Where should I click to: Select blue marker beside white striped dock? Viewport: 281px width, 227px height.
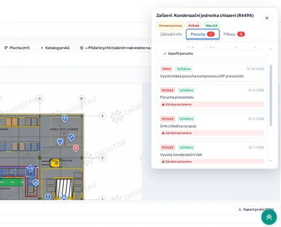[48, 197]
